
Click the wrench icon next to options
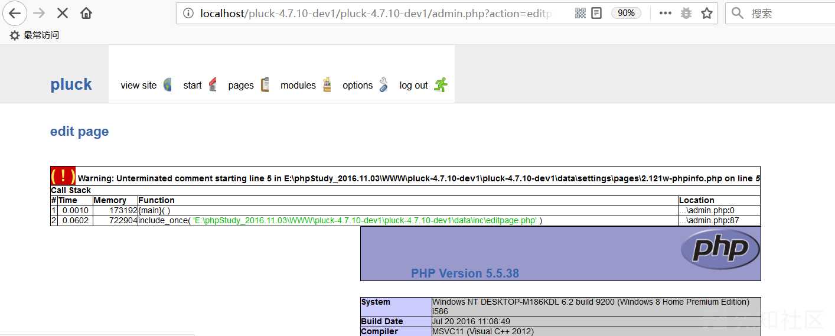[384, 85]
